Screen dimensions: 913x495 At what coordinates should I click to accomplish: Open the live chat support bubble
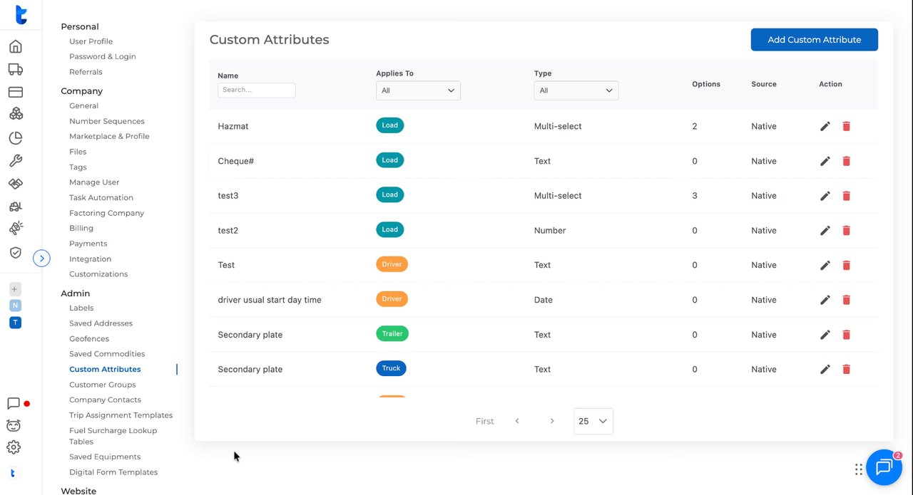tap(884, 467)
